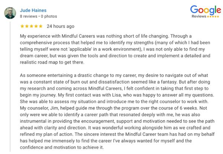Viewport: 223px width, 154px height.
Task: Open the reviewer name Jude Haines
Action: (33, 10)
